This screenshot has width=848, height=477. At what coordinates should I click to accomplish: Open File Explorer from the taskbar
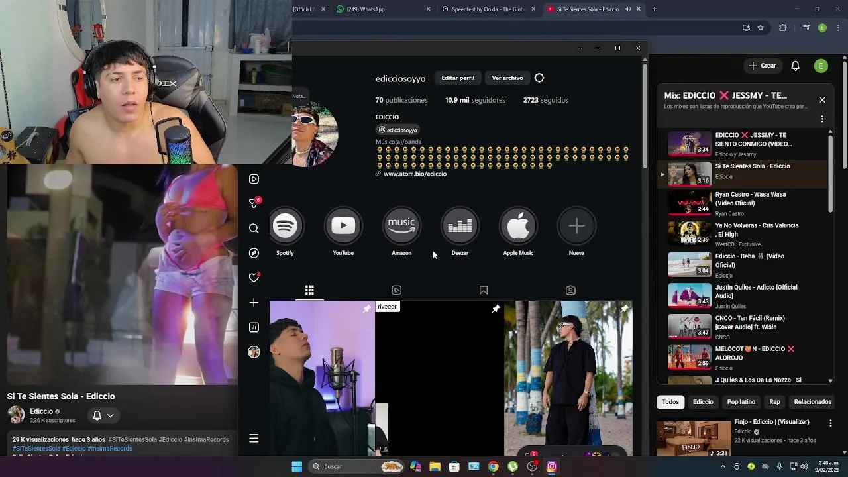(x=435, y=466)
